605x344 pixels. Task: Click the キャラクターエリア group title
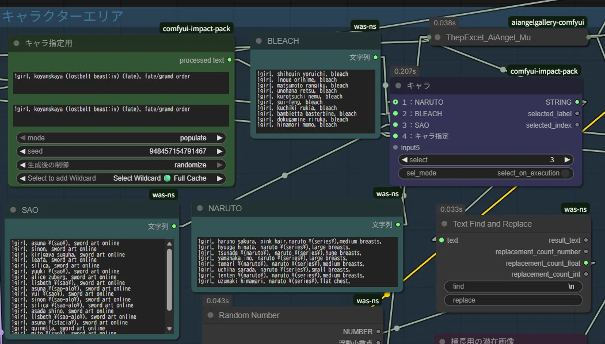click(x=63, y=17)
